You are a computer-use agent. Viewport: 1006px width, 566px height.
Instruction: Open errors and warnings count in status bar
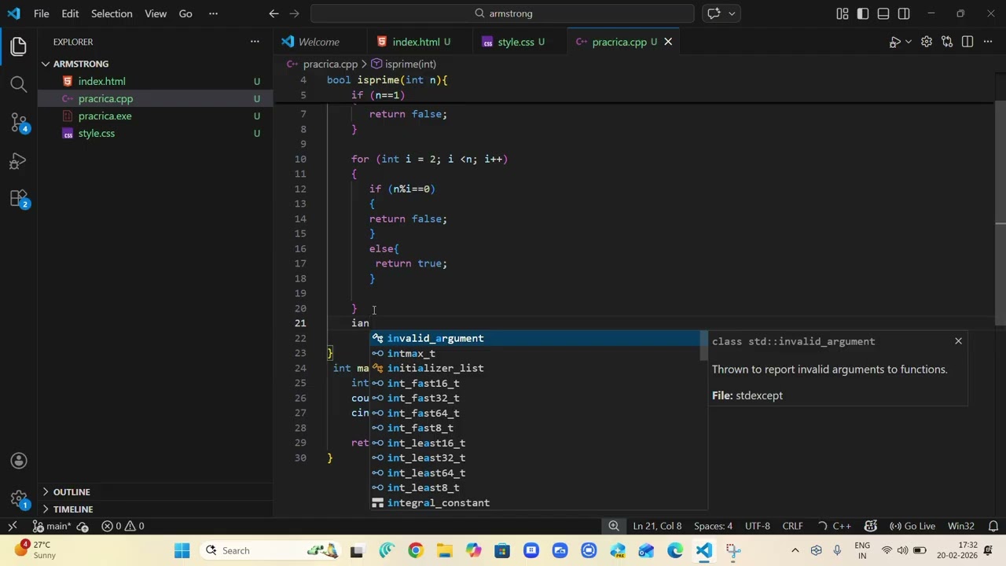tap(123, 526)
